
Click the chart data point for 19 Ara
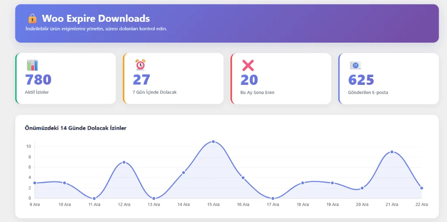[332, 183]
